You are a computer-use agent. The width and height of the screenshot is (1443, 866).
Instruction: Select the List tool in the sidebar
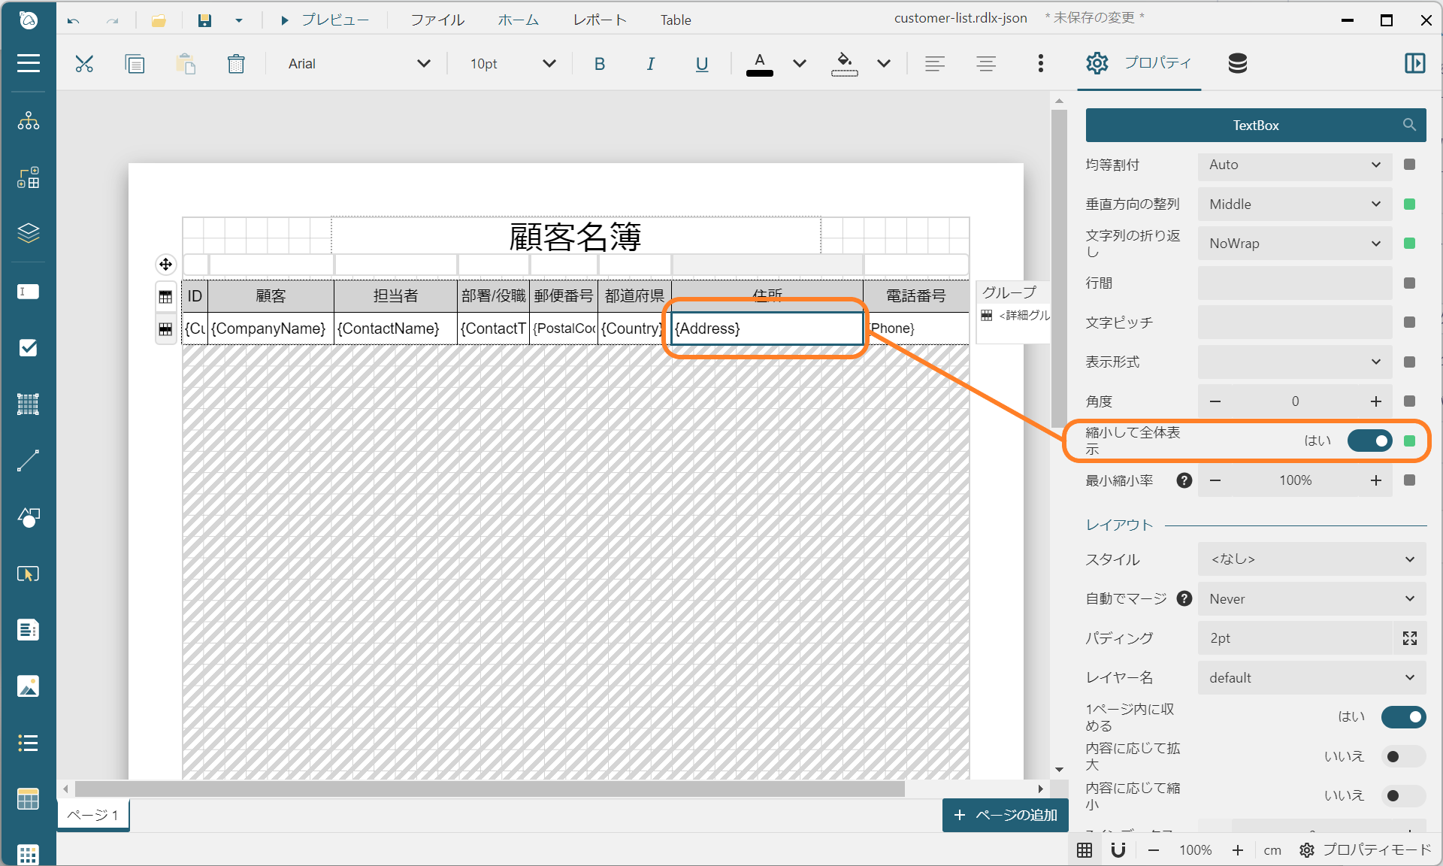point(28,743)
